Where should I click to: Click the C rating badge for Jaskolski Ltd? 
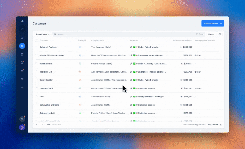[80, 72]
